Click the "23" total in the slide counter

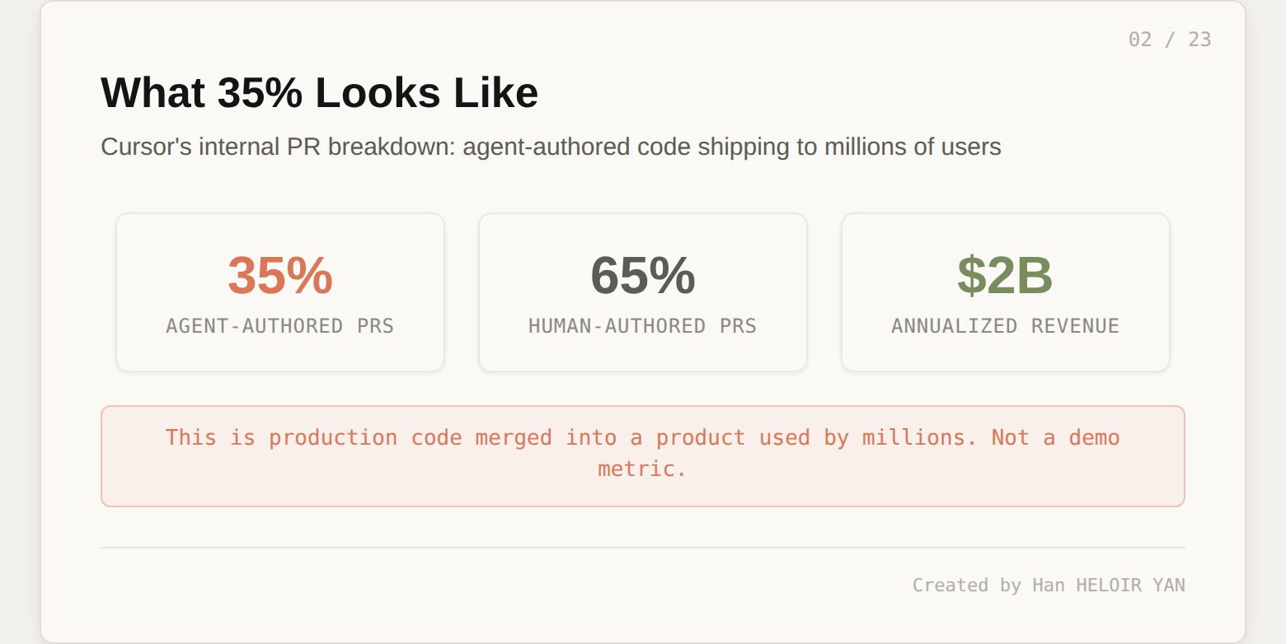[1199, 40]
